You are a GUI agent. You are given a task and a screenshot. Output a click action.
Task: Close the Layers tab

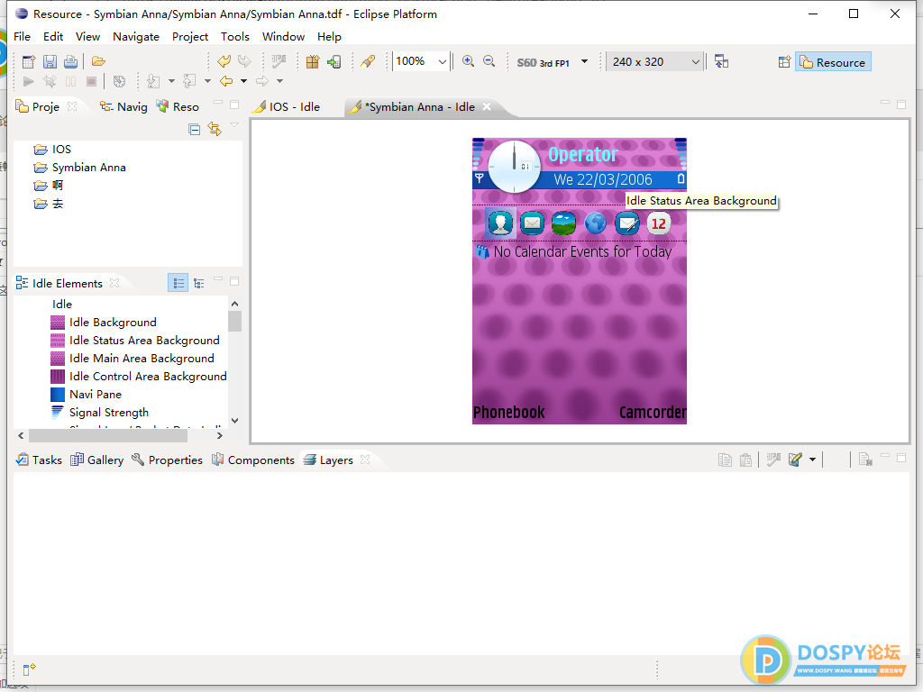pyautogui.click(x=365, y=460)
